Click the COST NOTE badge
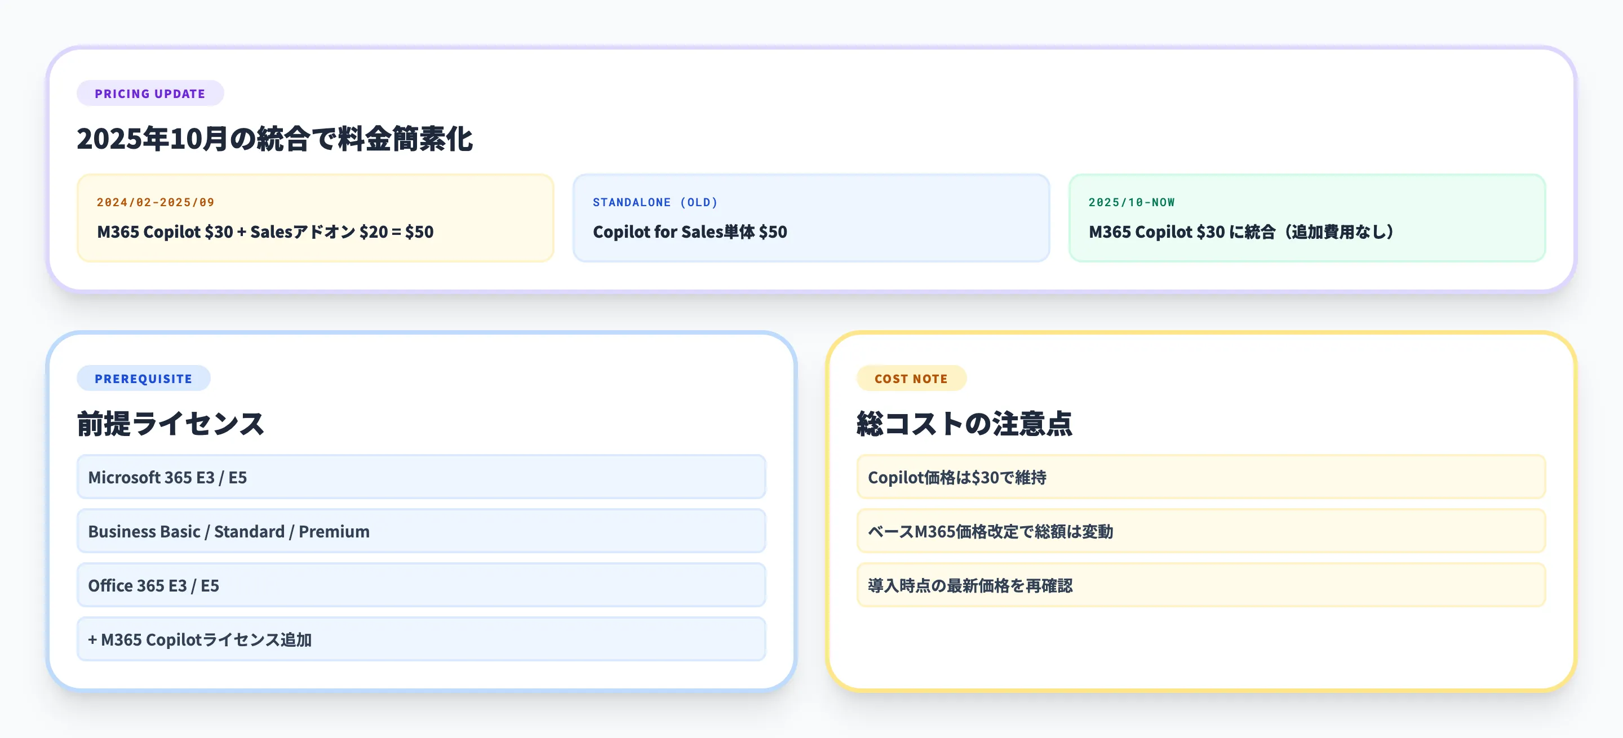 (911, 378)
